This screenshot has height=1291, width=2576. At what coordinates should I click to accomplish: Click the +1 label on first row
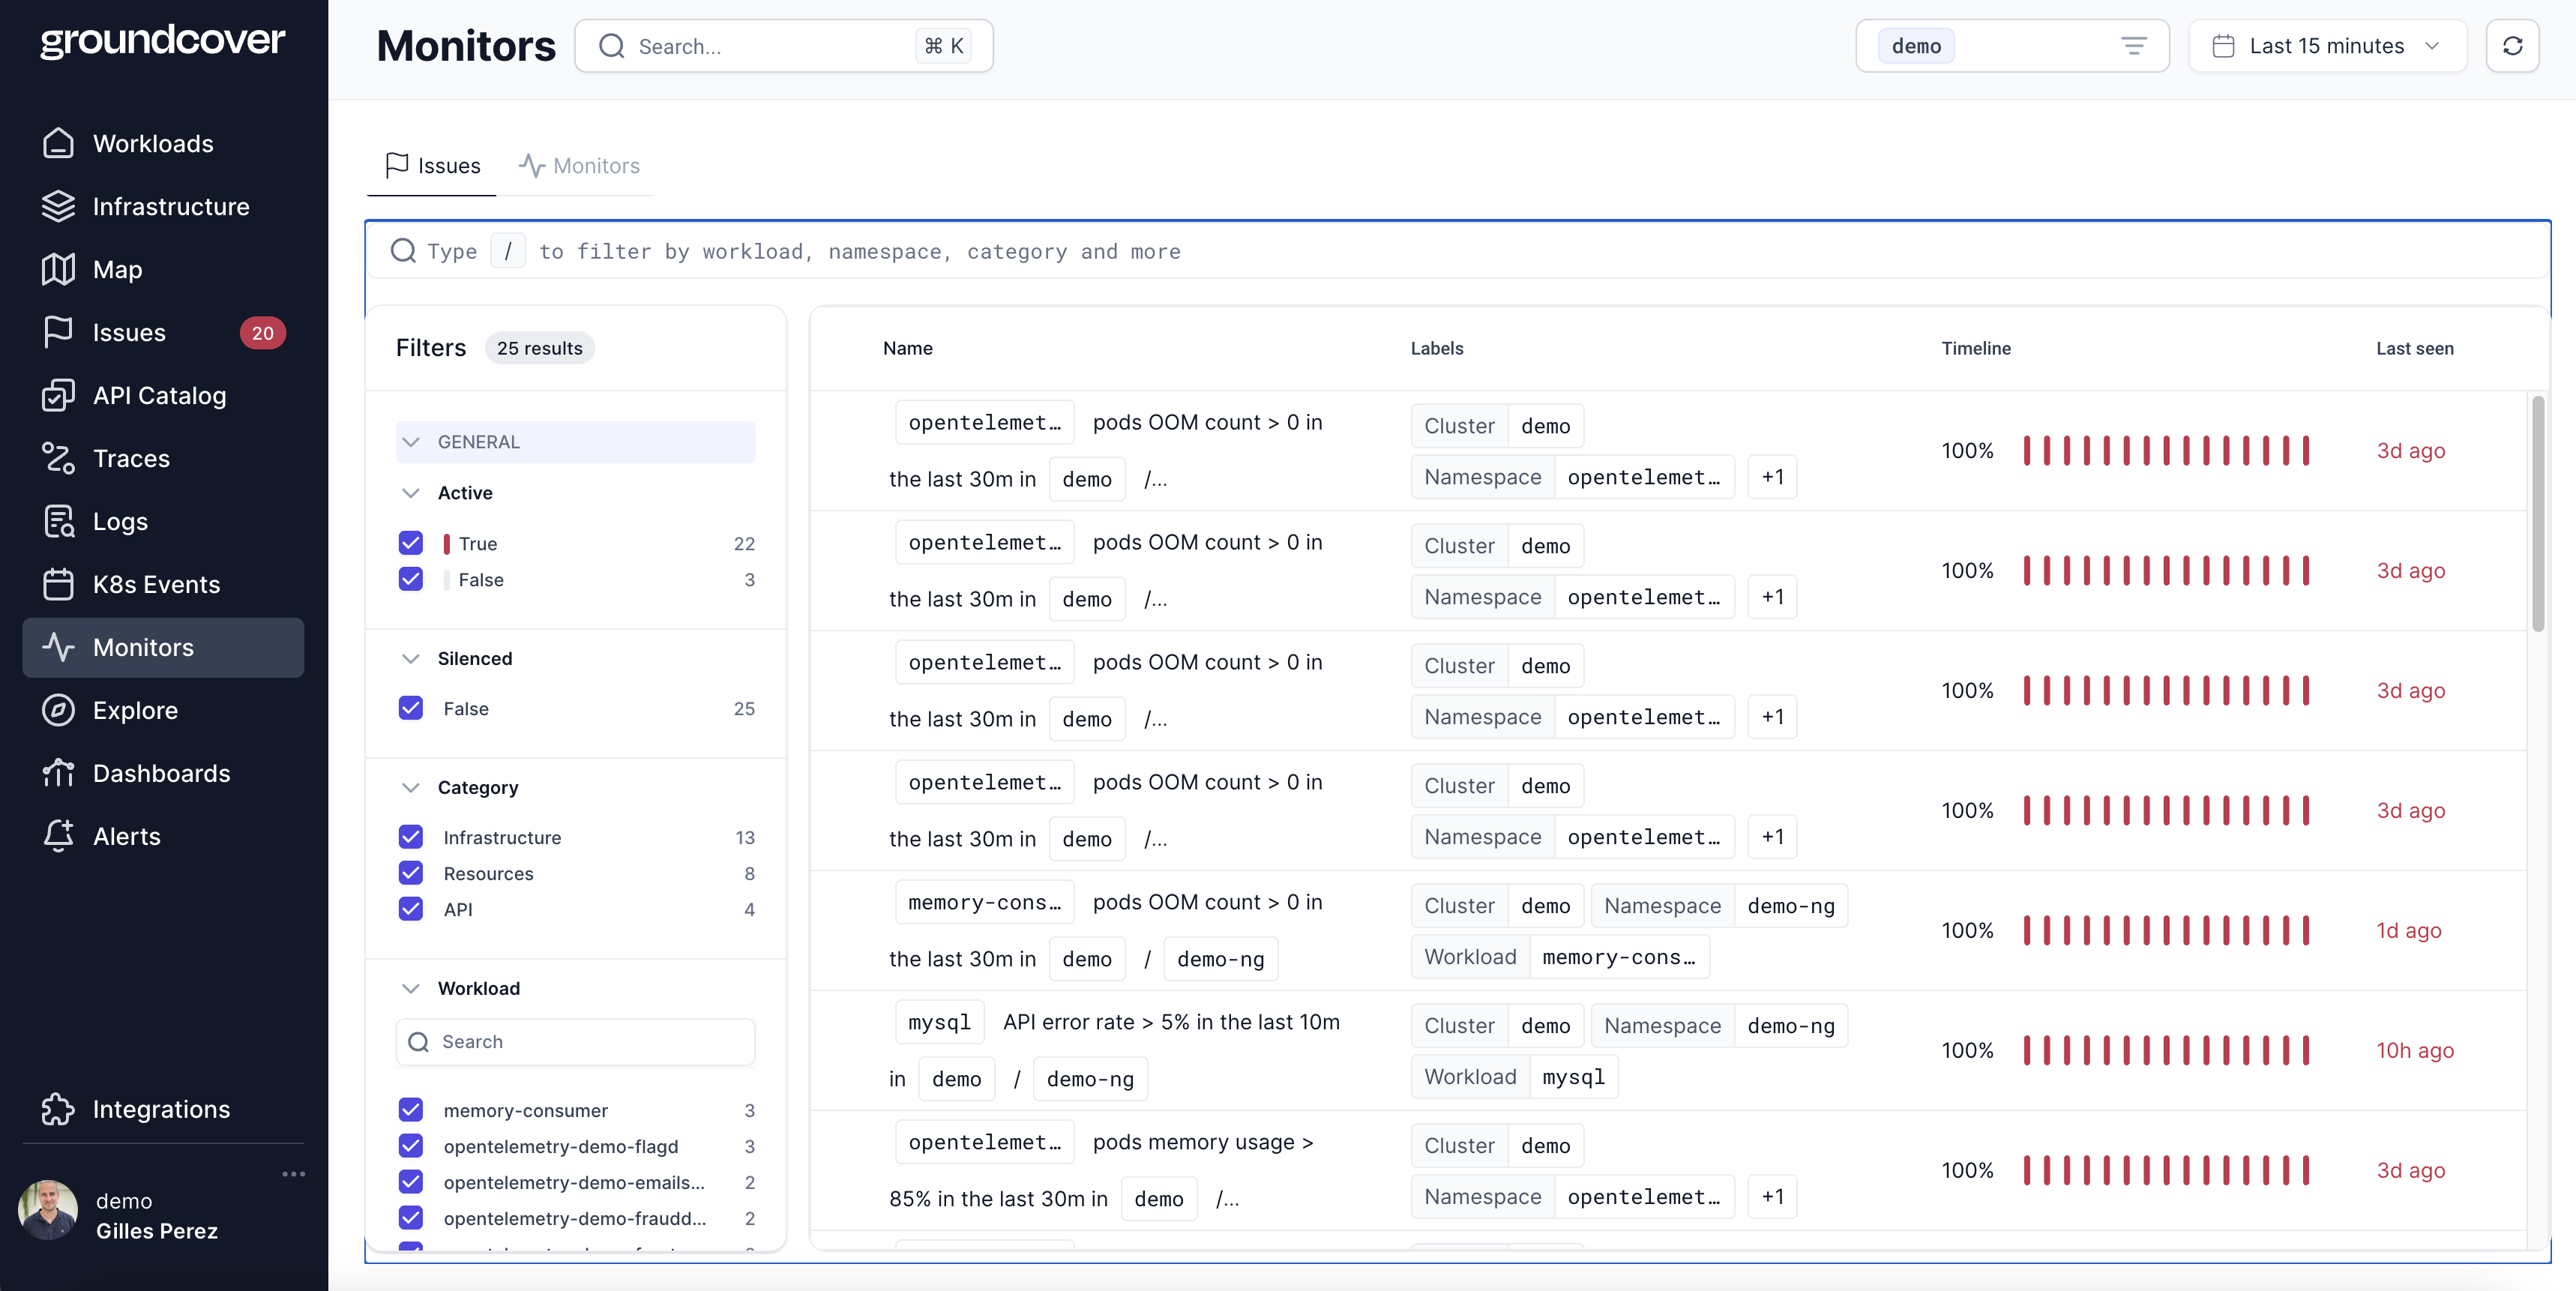coord(1772,477)
